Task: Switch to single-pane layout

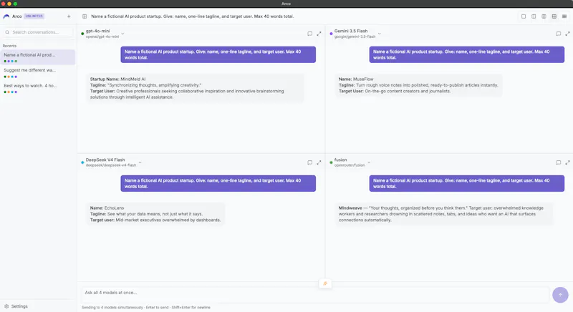Action: pyautogui.click(x=524, y=16)
